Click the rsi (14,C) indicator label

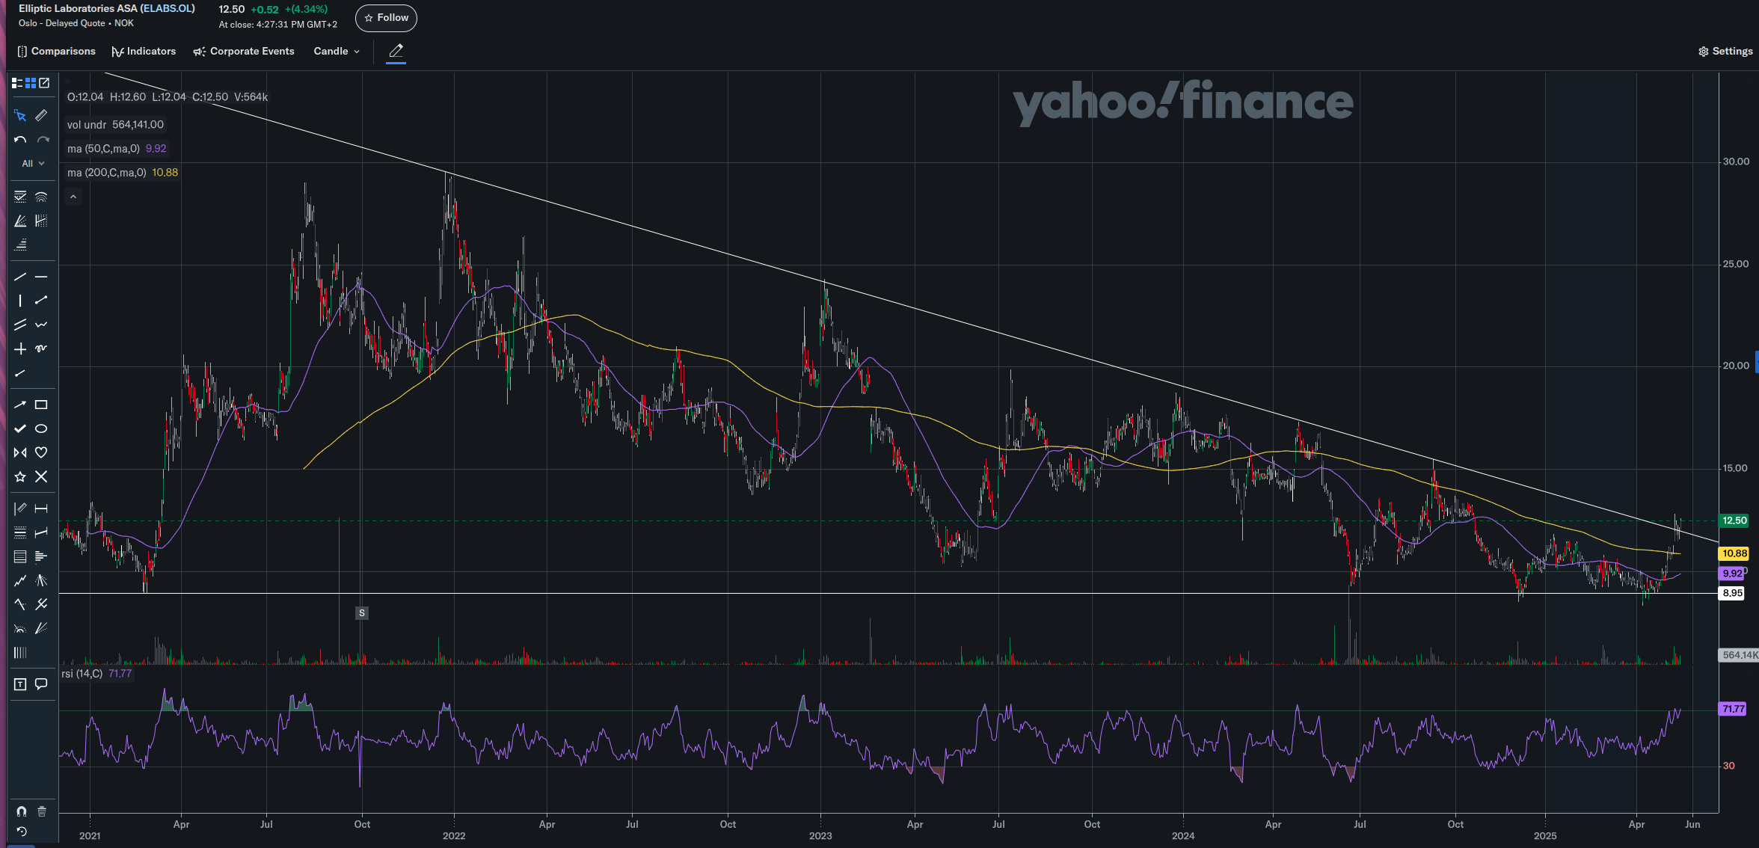tap(82, 674)
